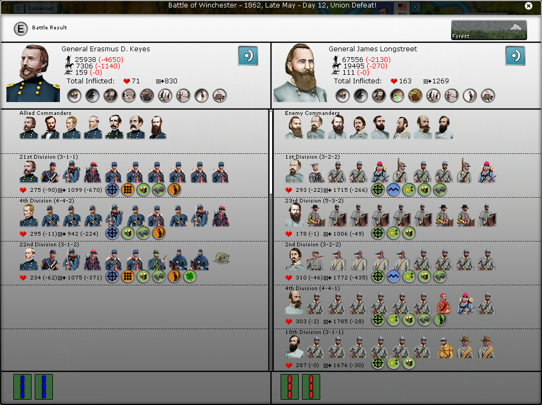Click the orange soldier icon in Union 4th Division
542x405 pixels.
coord(159,233)
